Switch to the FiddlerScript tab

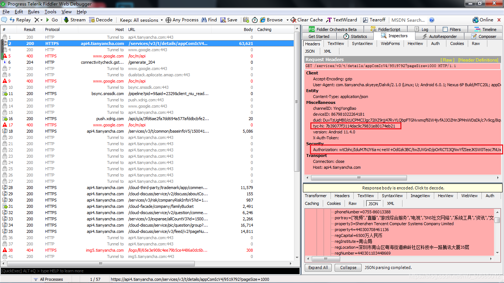(x=385, y=29)
